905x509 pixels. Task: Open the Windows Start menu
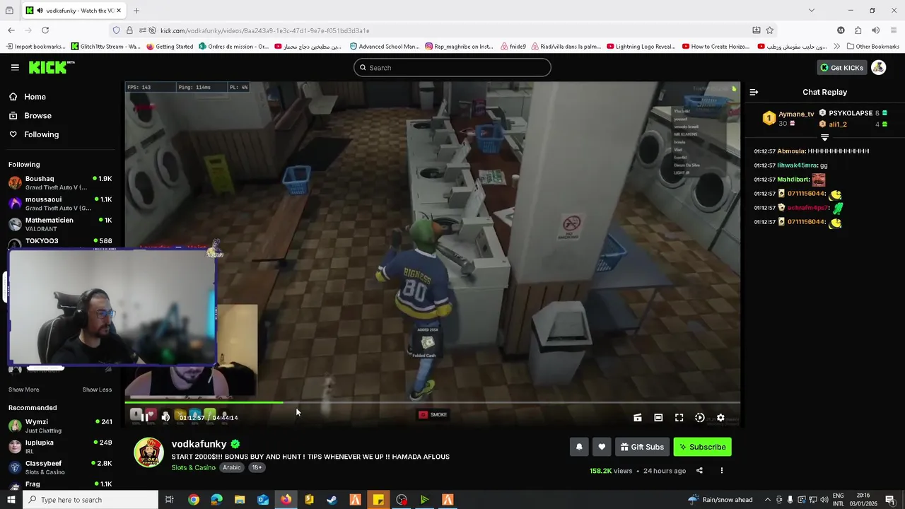[11, 500]
